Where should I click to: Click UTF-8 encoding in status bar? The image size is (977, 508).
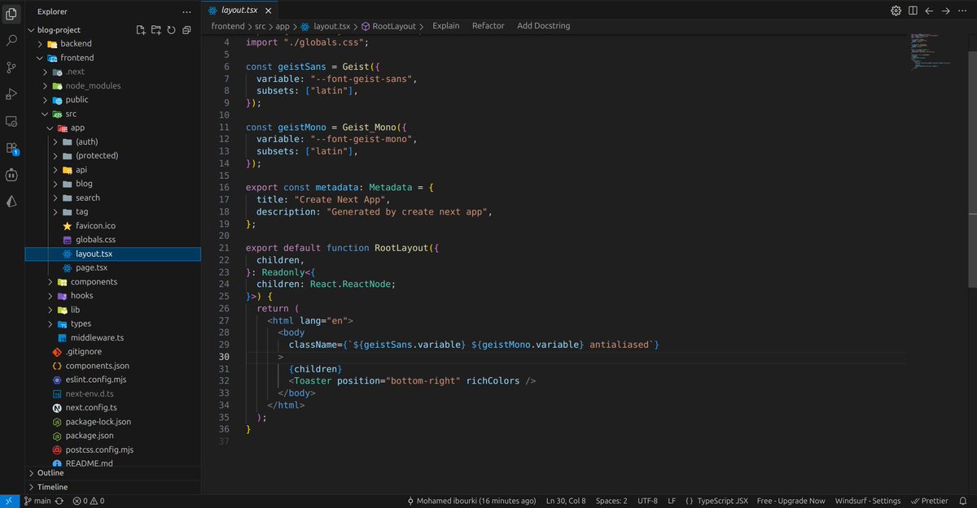tap(647, 501)
